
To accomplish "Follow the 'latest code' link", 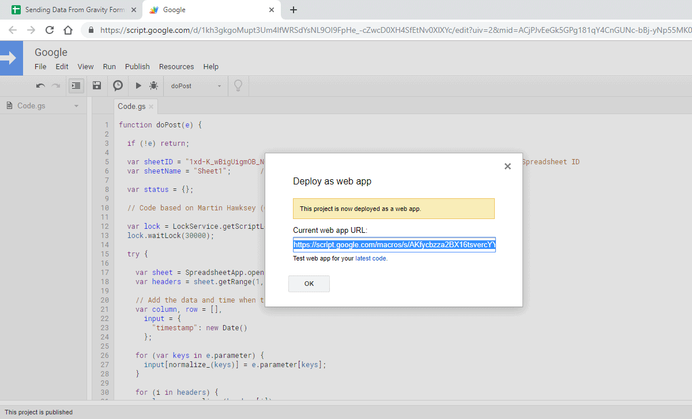I will (x=371, y=258).
